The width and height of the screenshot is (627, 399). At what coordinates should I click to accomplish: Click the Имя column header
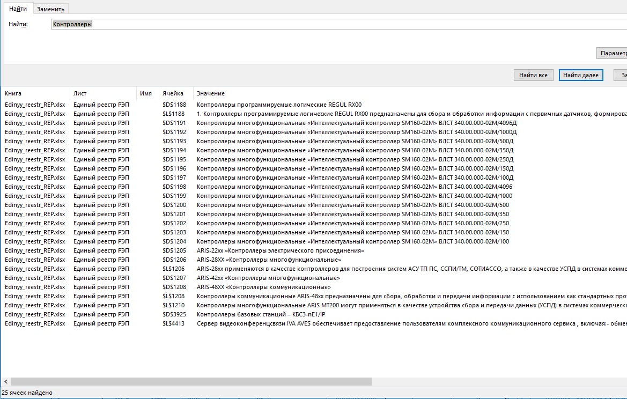click(x=147, y=93)
